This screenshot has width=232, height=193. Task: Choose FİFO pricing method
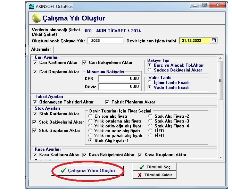pyautogui.click(x=150, y=135)
